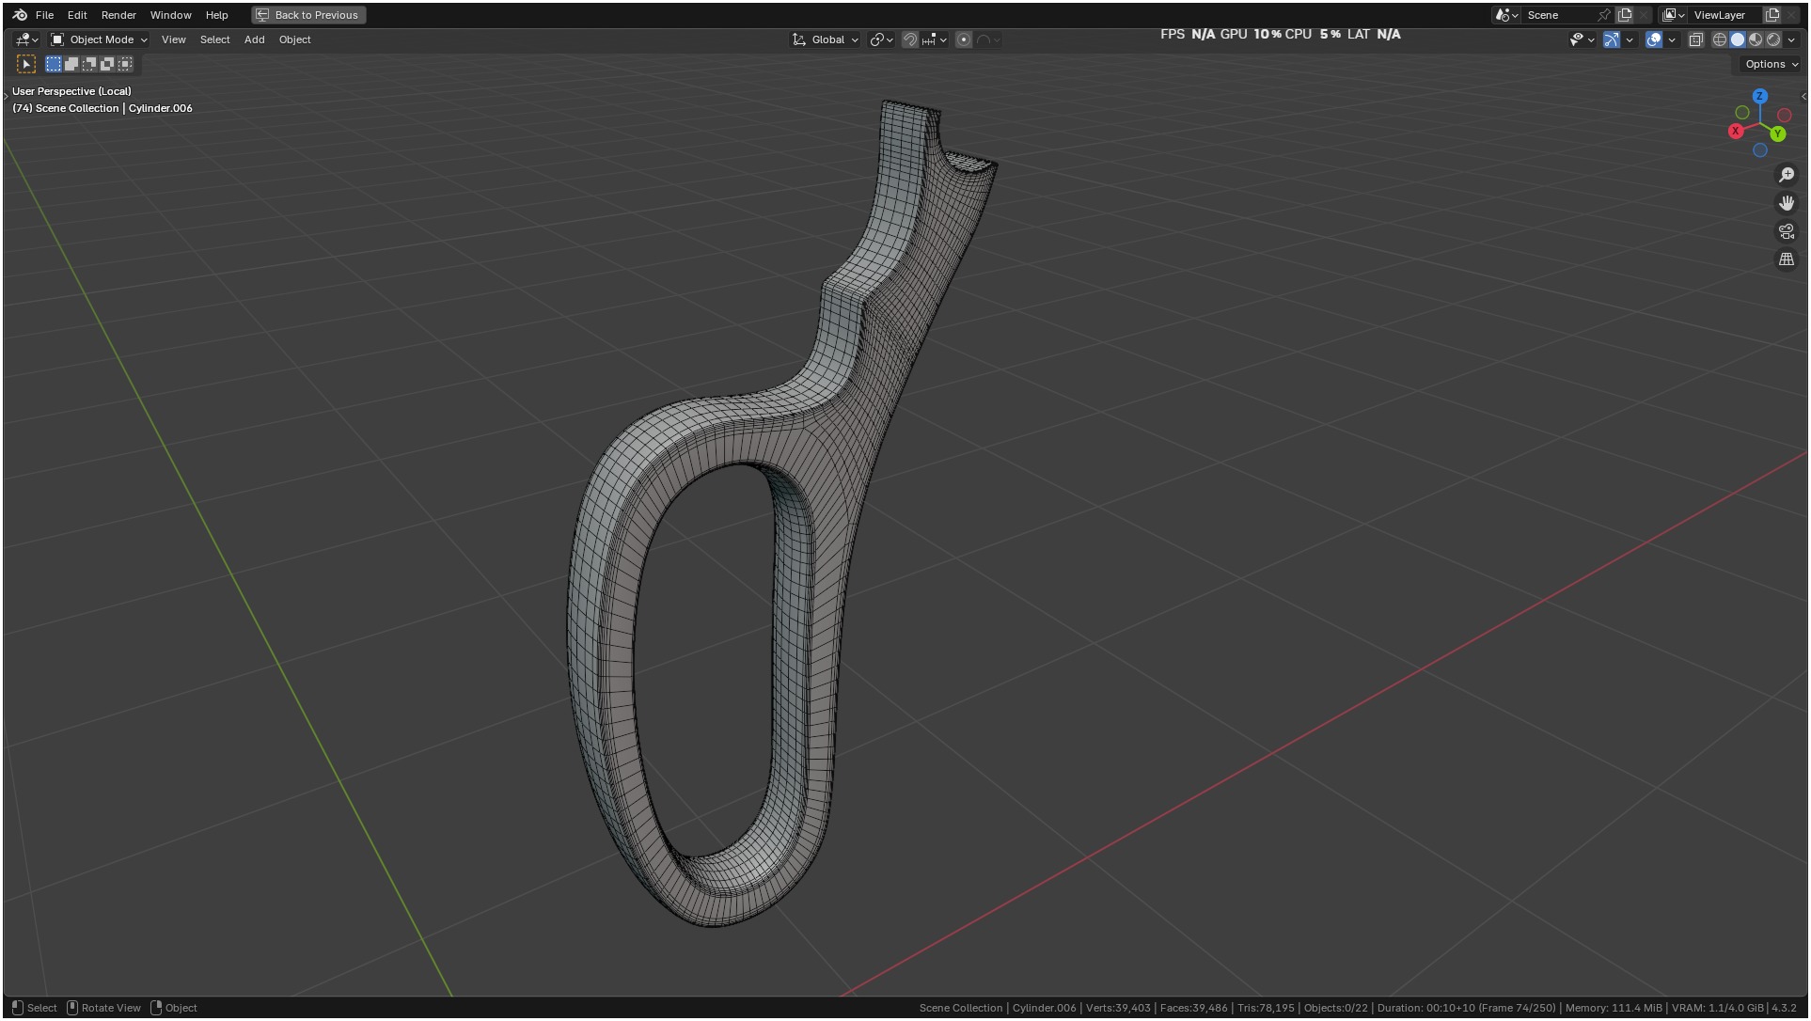This screenshot has width=1811, height=1021.
Task: Open the Object Mode dropdown
Action: tap(99, 39)
